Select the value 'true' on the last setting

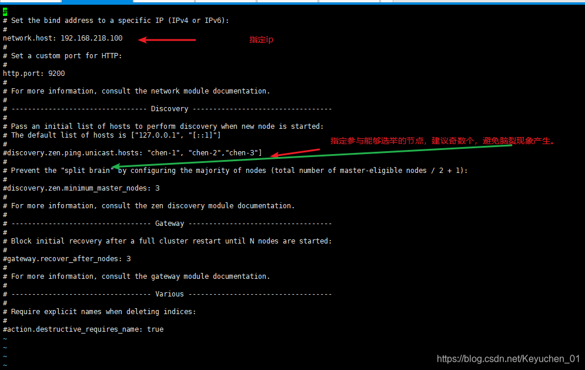(x=155, y=329)
